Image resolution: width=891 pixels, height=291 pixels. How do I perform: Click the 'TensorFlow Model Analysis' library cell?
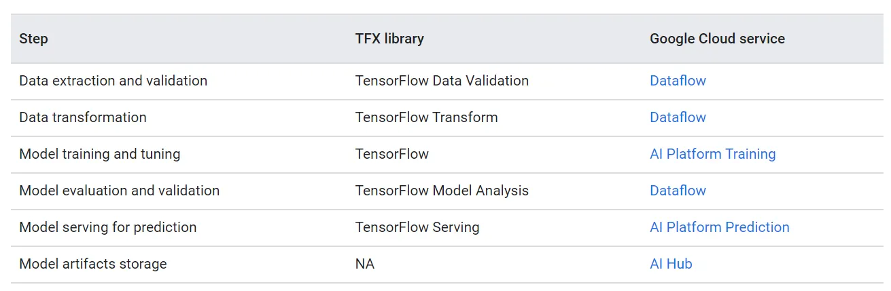pyautogui.click(x=442, y=191)
